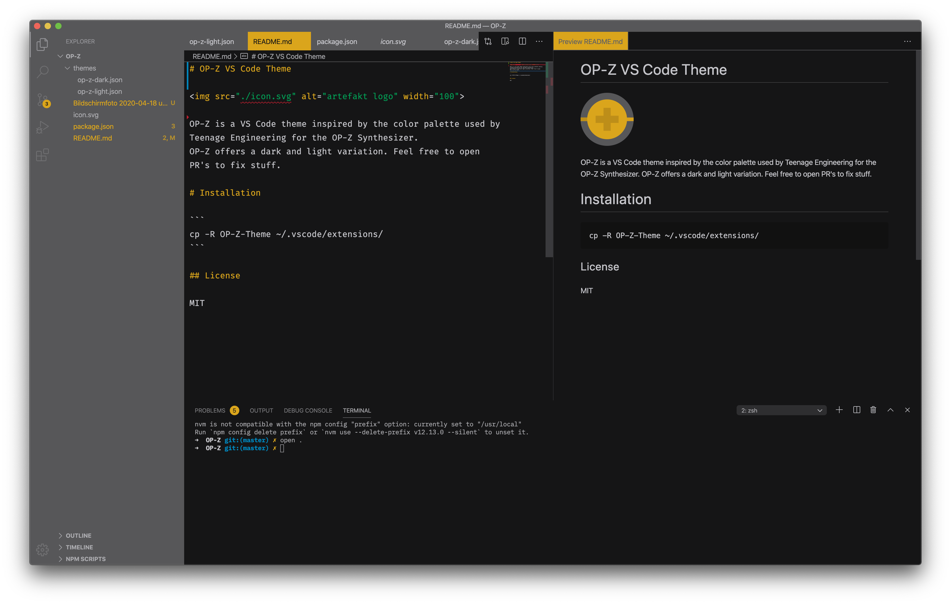Split the terminal pane
Viewport: 951px width, 604px height.
(x=856, y=410)
